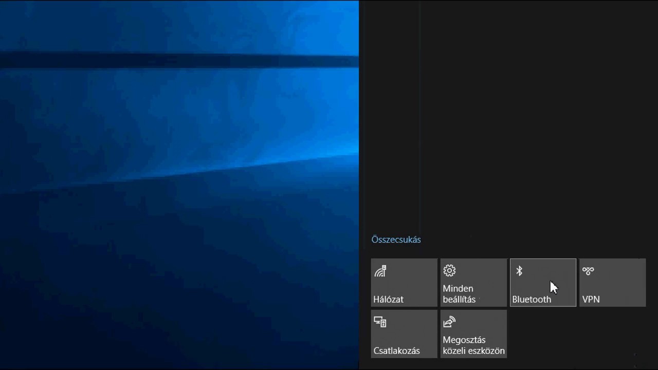Toggle the VPN quick action tile
The image size is (658, 370).
click(x=612, y=283)
